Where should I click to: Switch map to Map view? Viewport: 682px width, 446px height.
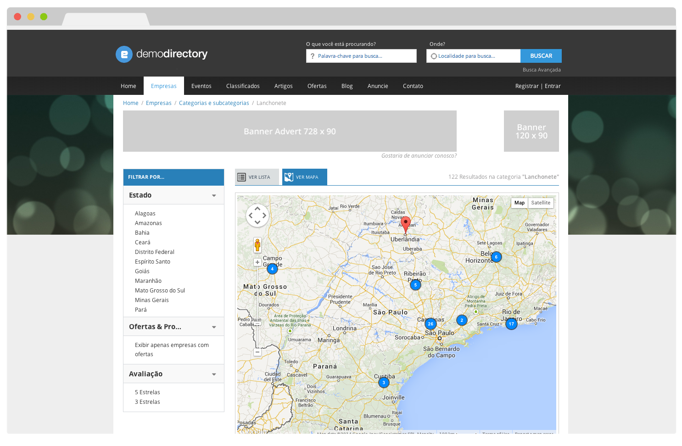(520, 203)
